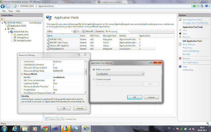211x132 pixels.
Task: Select the Classic .NET AppPool row
Action: pos(101,46)
